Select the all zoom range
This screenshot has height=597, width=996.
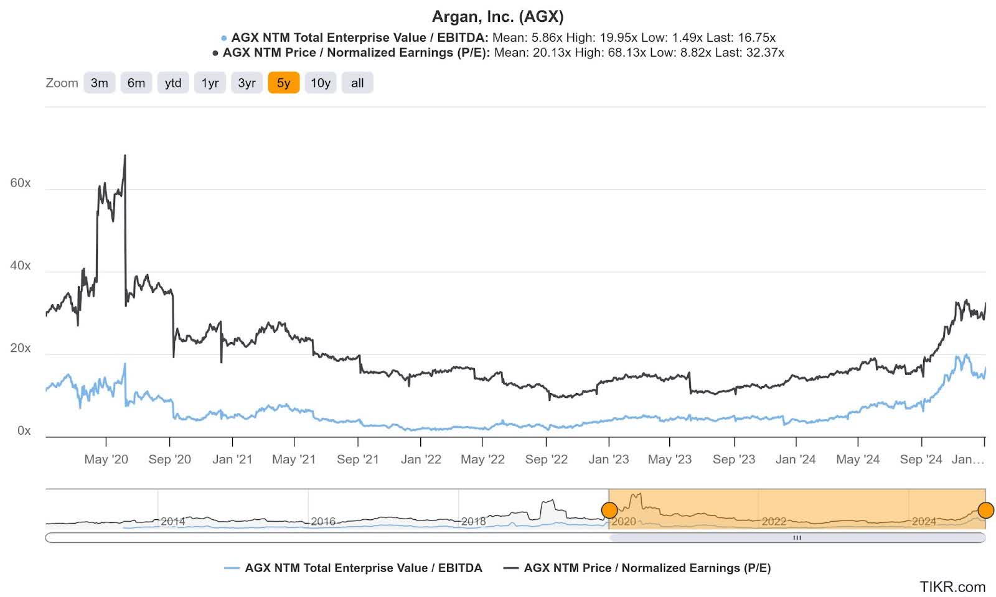tap(357, 82)
